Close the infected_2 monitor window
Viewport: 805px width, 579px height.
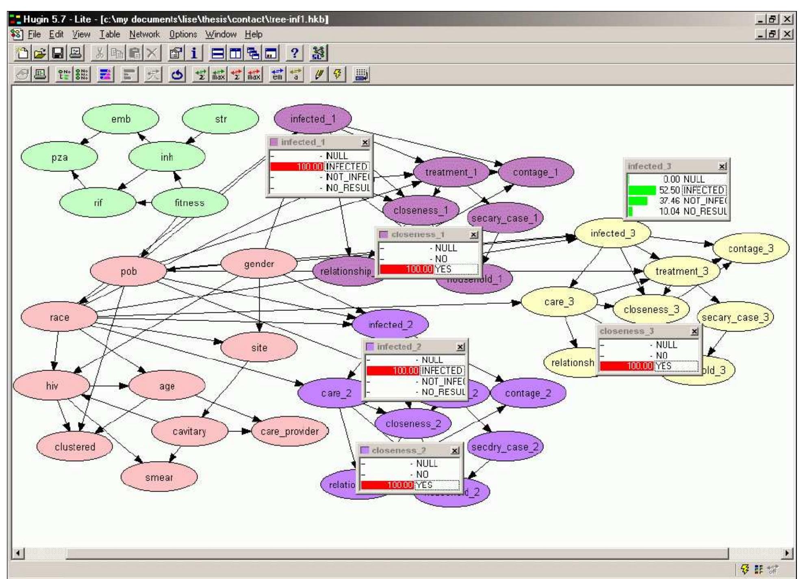click(460, 347)
